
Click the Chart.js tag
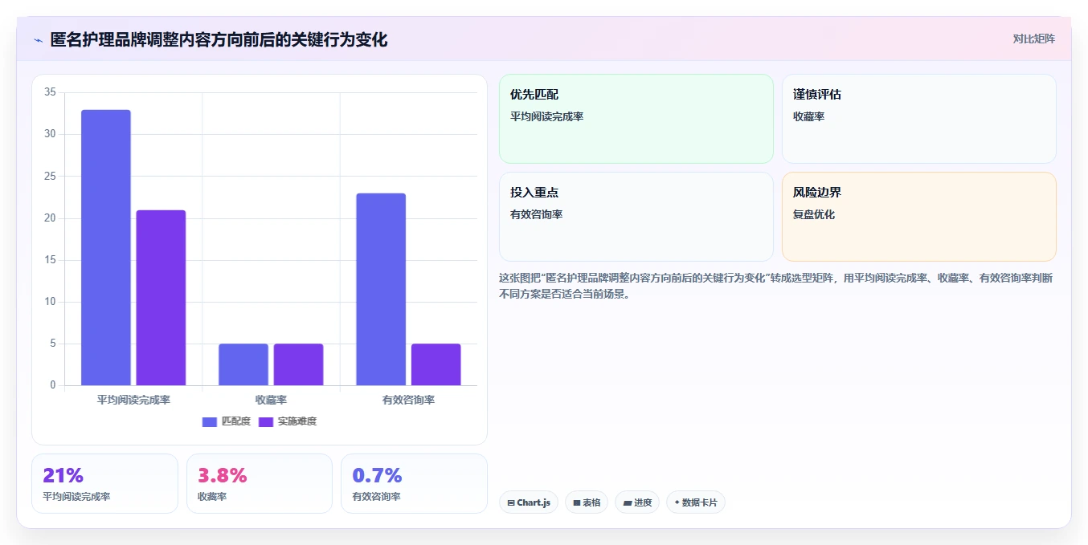point(529,502)
